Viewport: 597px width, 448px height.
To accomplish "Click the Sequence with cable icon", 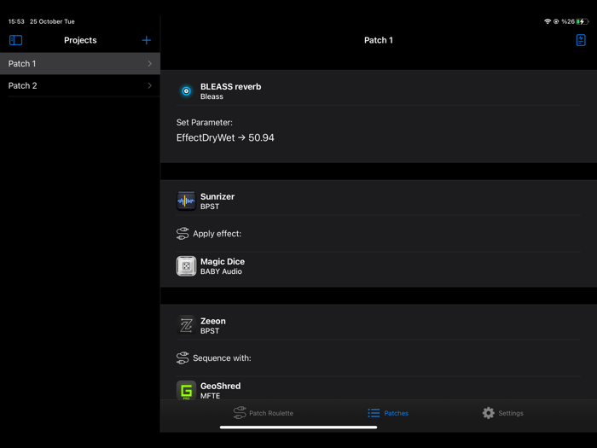I will (x=183, y=358).
